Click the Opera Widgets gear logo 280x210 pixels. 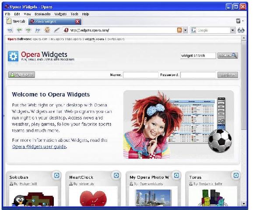[13, 56]
